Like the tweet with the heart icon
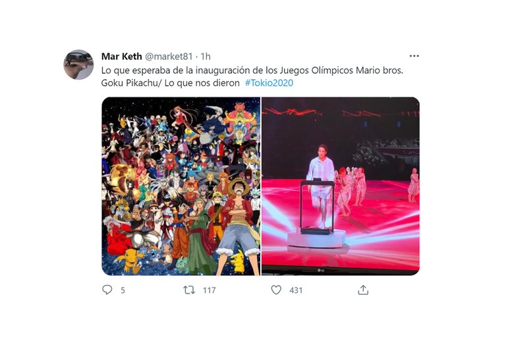Viewport: 506px width, 337px height. tap(276, 290)
